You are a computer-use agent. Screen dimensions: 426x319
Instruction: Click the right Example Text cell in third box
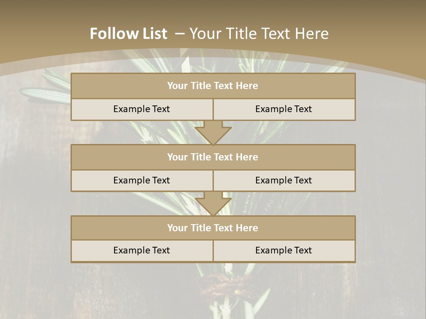284,251
